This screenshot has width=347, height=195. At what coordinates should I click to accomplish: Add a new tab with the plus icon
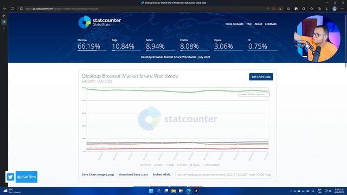tap(4, 29)
